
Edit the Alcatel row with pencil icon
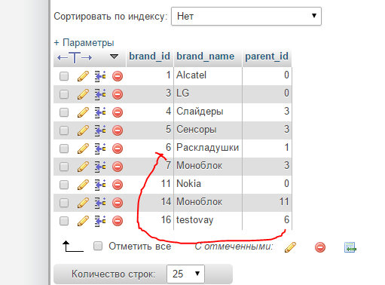click(83, 76)
